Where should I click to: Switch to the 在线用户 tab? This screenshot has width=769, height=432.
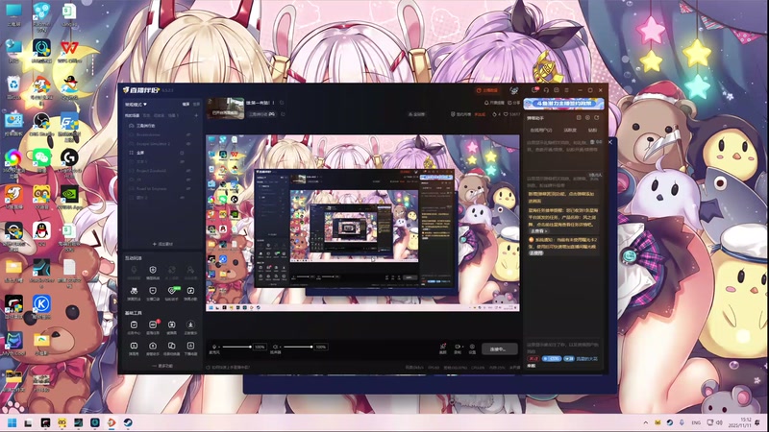541,131
